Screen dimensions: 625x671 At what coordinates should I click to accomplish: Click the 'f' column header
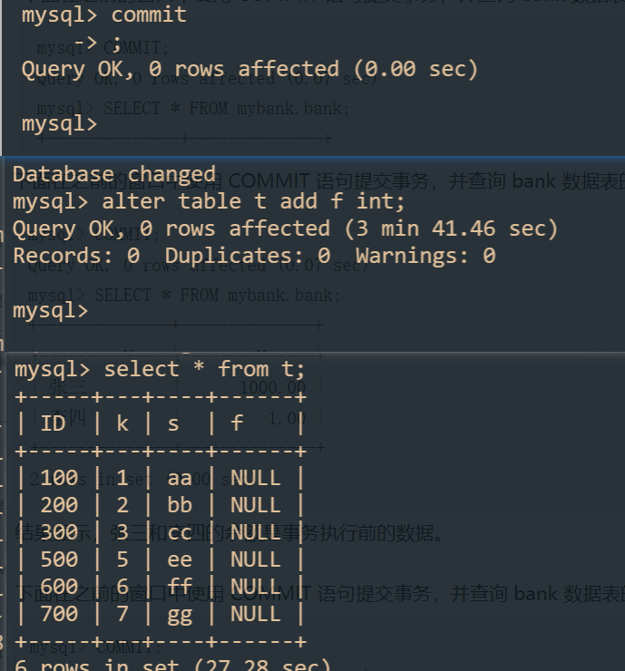(x=237, y=423)
